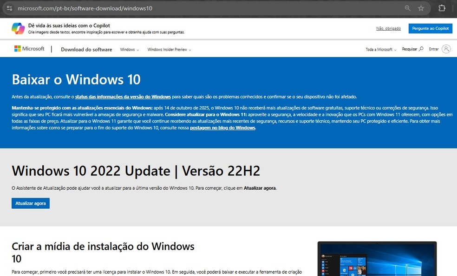Open the postagem no blog do Windows link
This screenshot has width=457, height=276.
coord(222,128)
